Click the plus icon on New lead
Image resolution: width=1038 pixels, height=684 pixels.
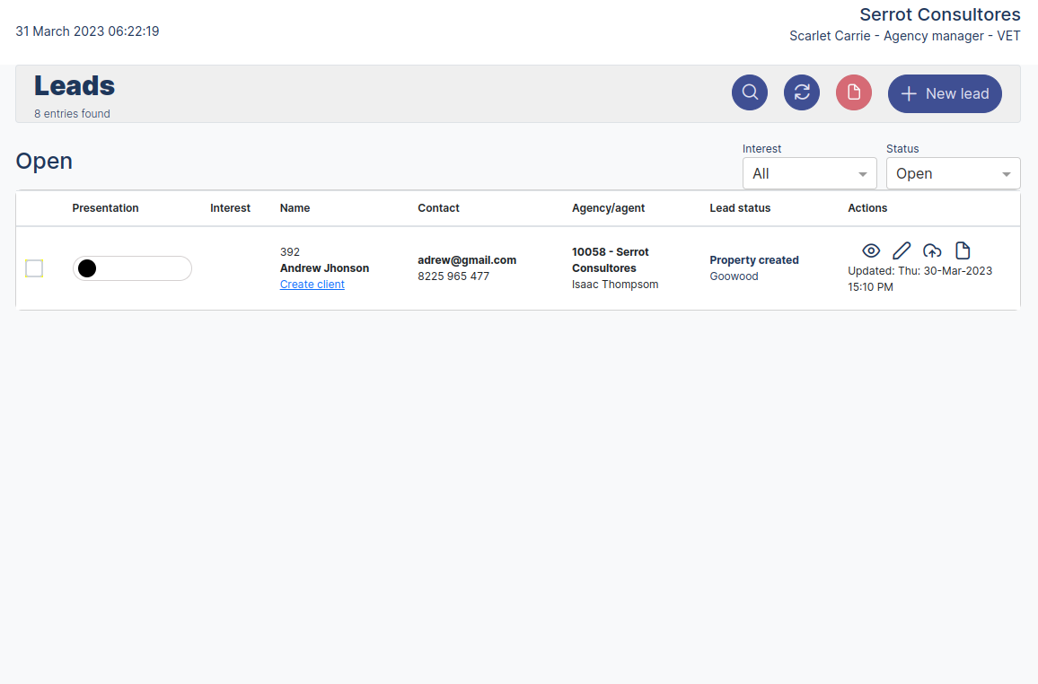pyautogui.click(x=910, y=93)
